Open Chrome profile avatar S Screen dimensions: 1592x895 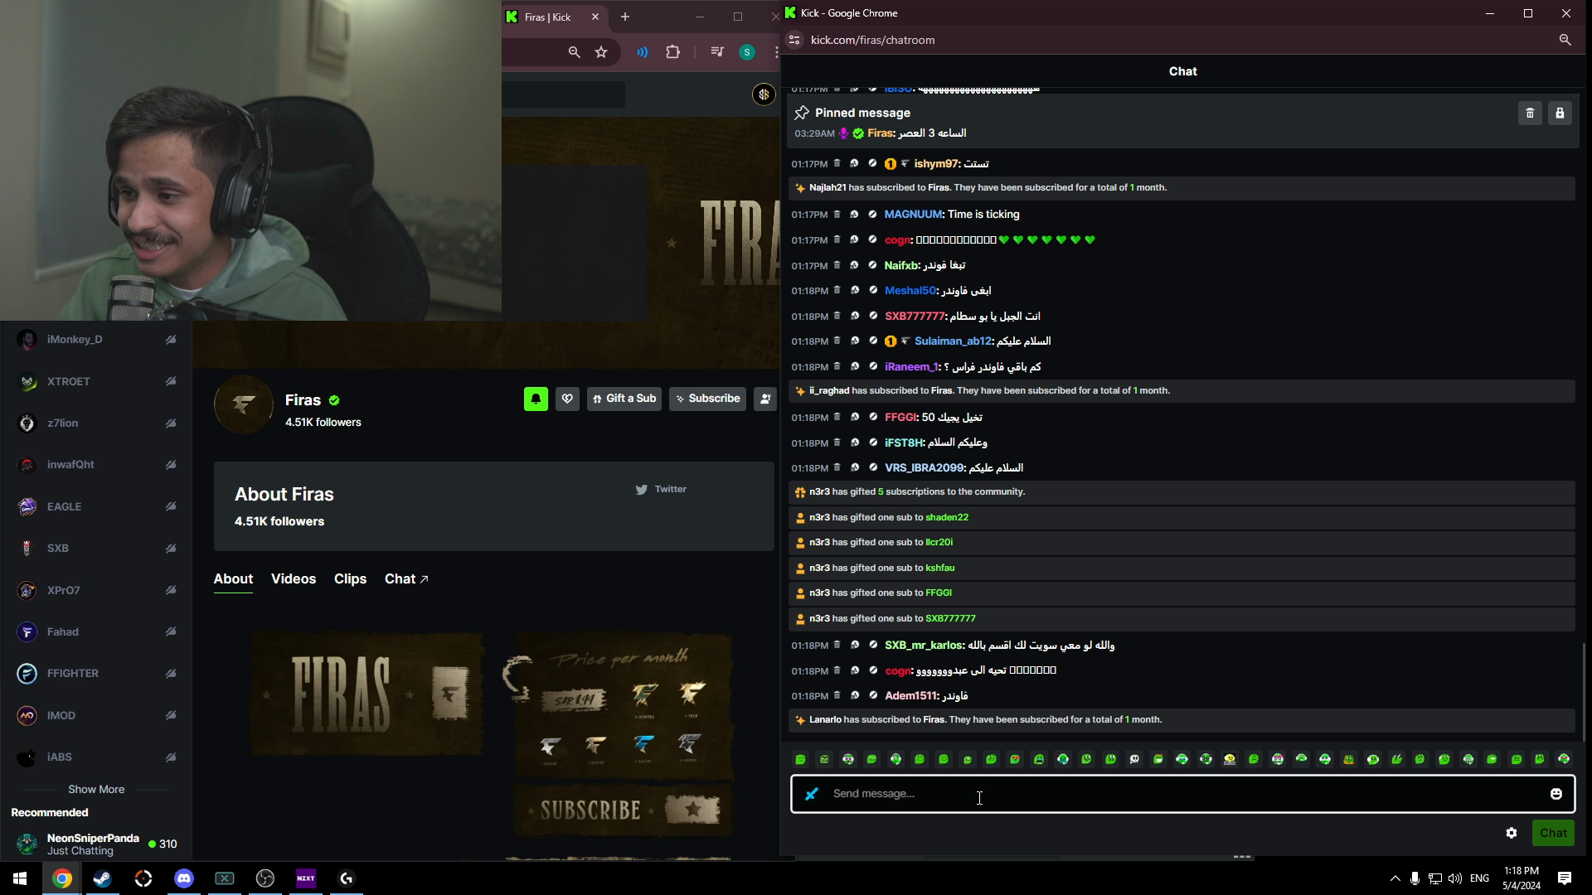coord(747,52)
